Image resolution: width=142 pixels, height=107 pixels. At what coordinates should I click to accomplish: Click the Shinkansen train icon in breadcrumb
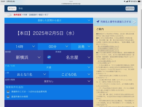tap(10, 15)
